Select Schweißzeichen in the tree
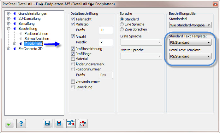220x133 pixels. click(37, 39)
